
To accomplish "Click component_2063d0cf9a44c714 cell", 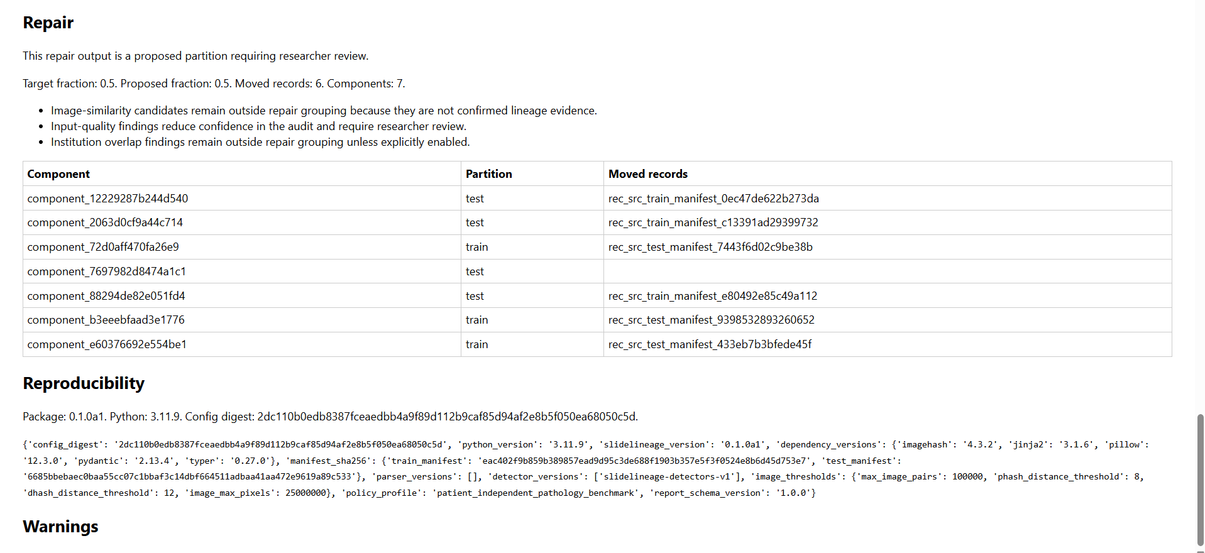I will [242, 222].
